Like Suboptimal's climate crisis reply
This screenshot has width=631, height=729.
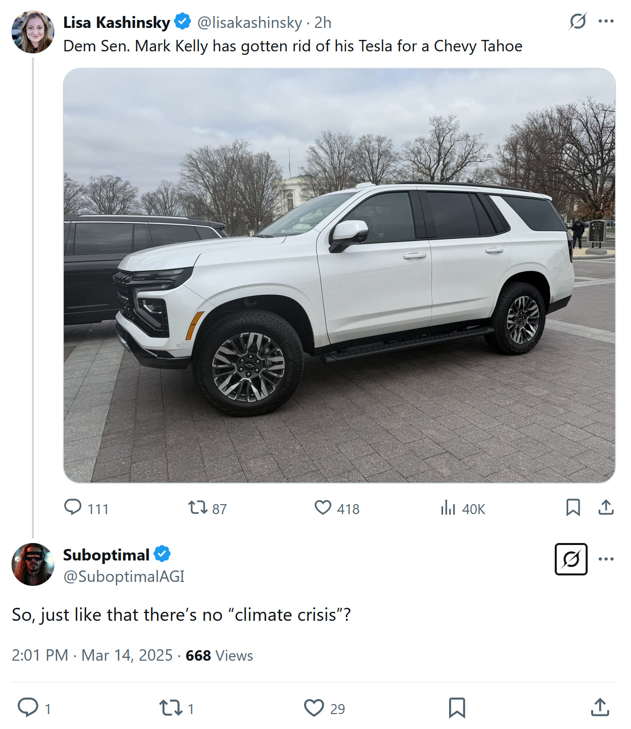click(x=314, y=708)
